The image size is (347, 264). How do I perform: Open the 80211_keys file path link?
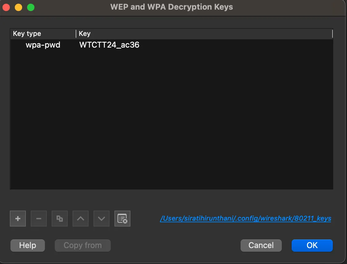[245, 219]
